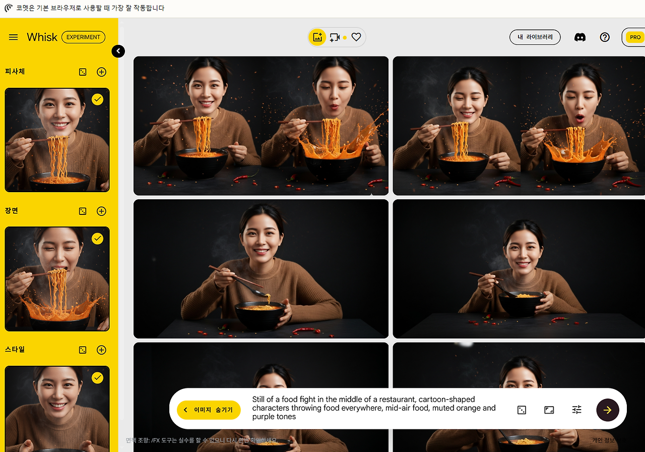Click the Whisk logo text

tap(42, 37)
